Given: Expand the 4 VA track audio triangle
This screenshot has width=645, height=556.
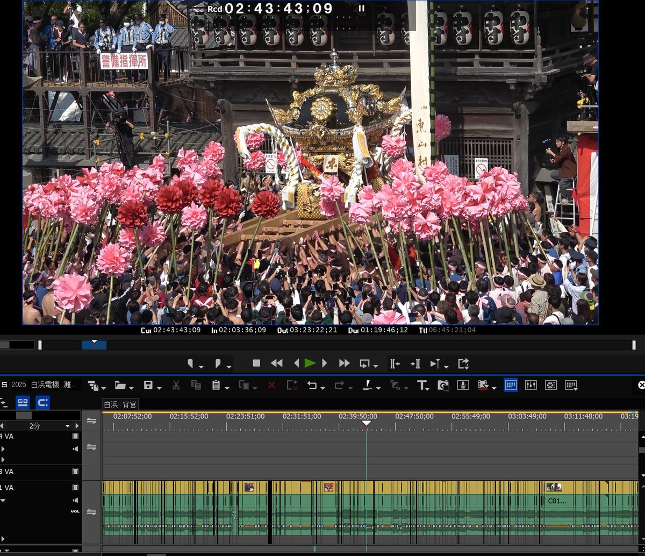Looking at the screenshot, I should [3, 448].
